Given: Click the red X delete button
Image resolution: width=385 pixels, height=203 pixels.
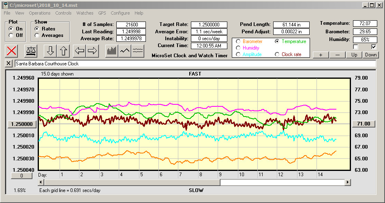Looking at the screenshot, I should pos(11,51).
